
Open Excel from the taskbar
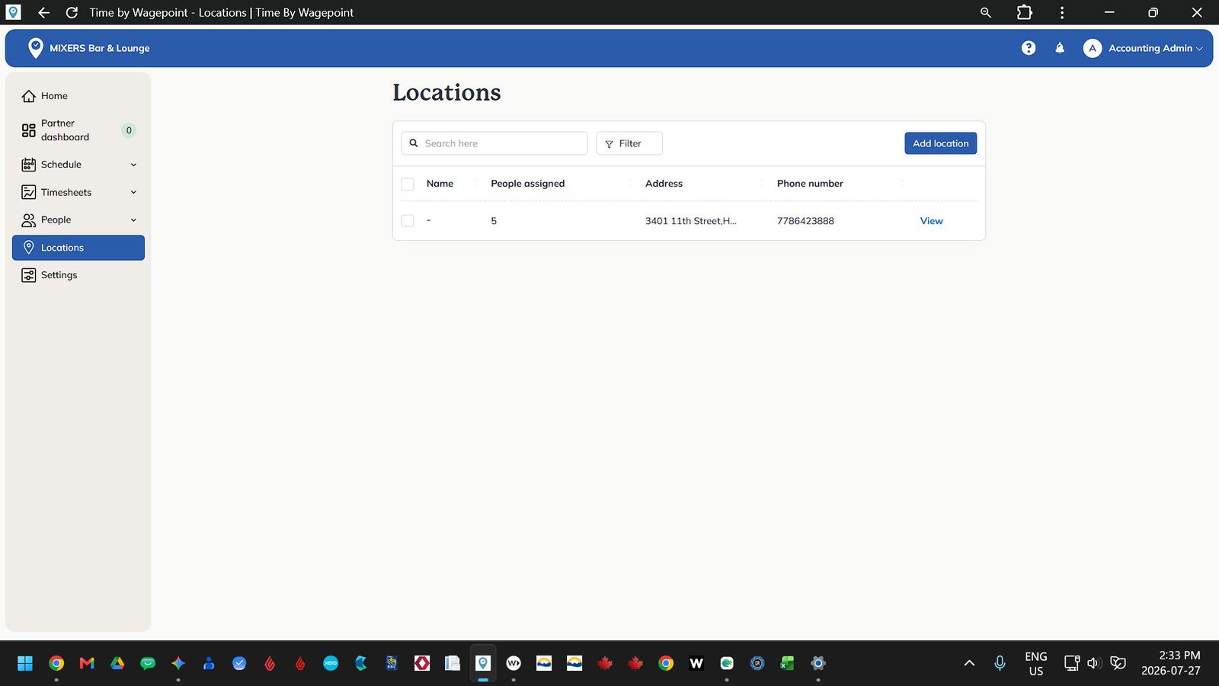[788, 663]
